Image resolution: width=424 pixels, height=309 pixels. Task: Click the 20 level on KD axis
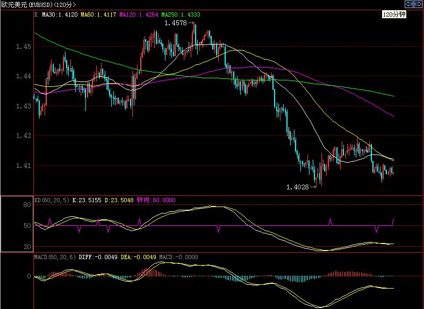pos(27,246)
